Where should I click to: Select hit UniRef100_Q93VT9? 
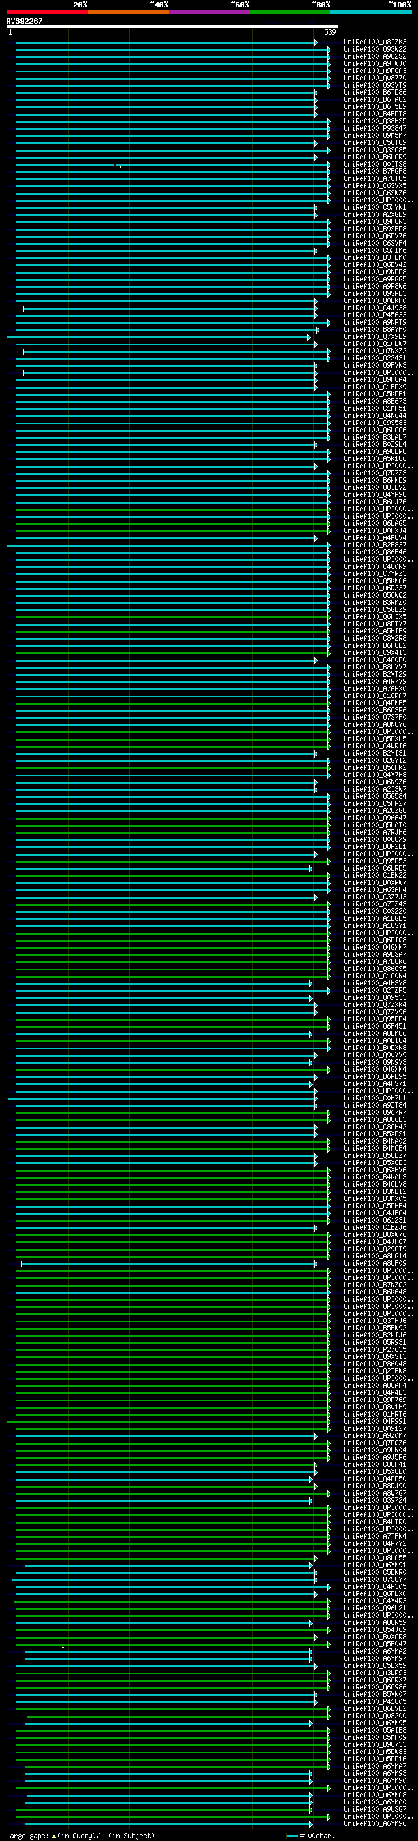click(375, 85)
